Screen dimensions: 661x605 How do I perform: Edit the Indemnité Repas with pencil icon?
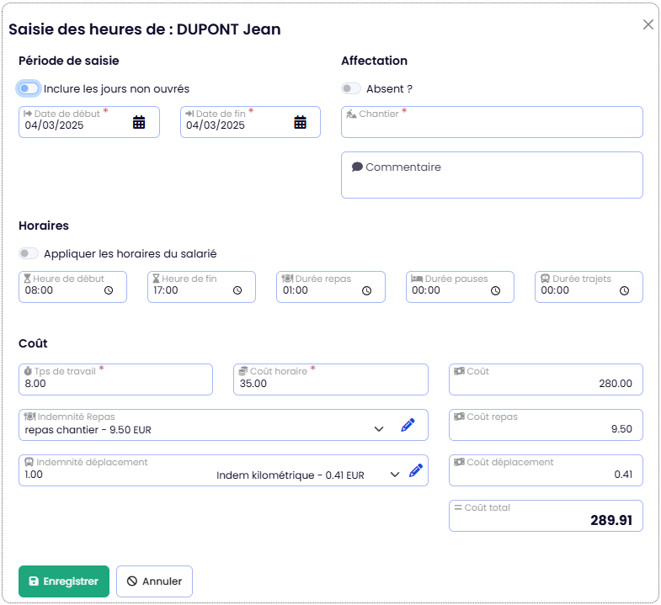[x=408, y=425]
